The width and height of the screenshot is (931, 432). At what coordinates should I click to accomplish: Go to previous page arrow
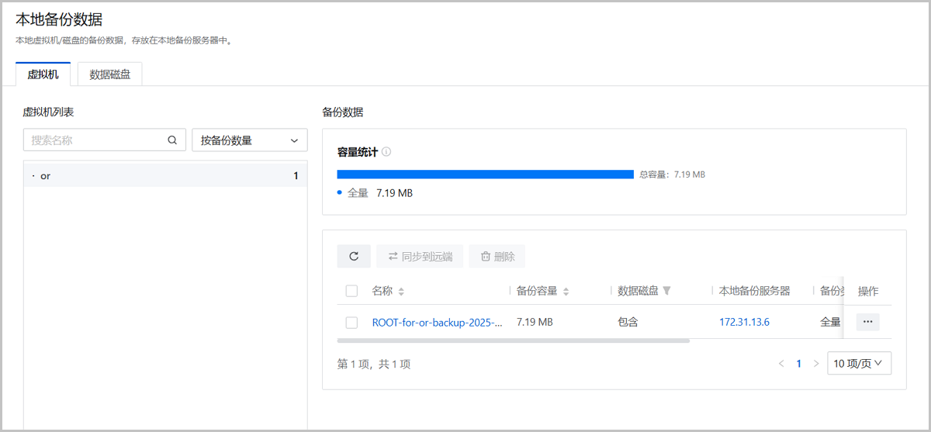[781, 363]
